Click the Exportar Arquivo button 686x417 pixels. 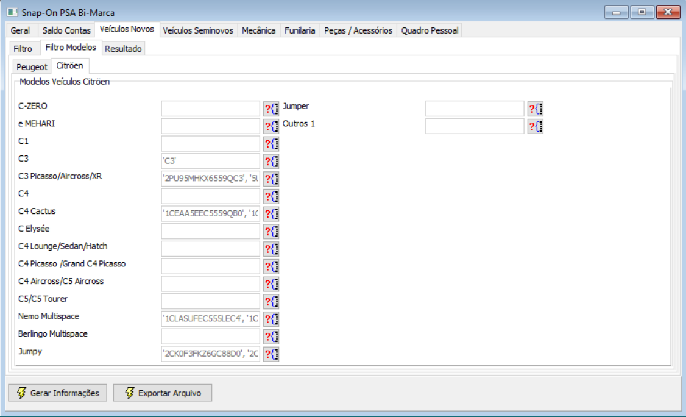[x=163, y=393]
